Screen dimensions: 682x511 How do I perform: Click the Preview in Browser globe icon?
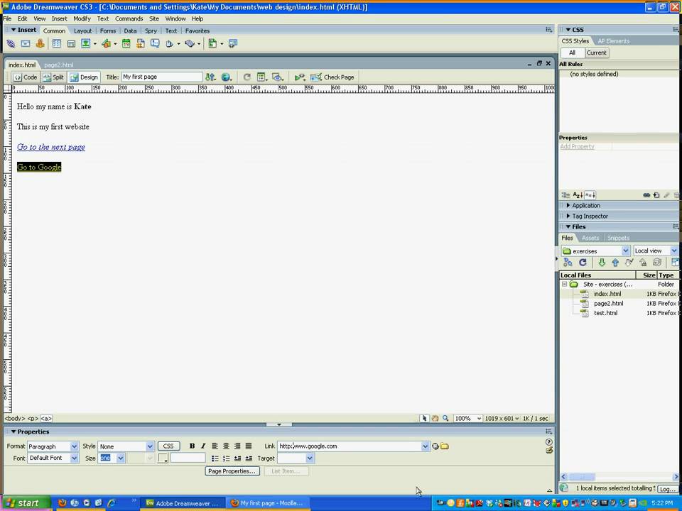click(226, 77)
